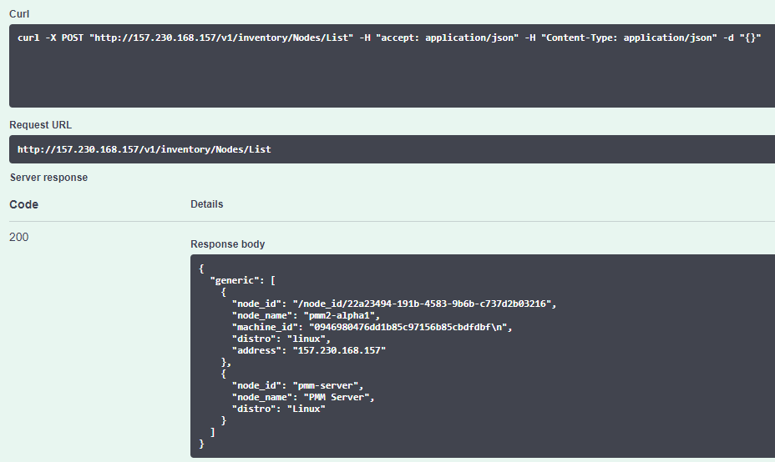Click the "Response body" label
The width and height of the screenshot is (775, 462).
tap(227, 244)
